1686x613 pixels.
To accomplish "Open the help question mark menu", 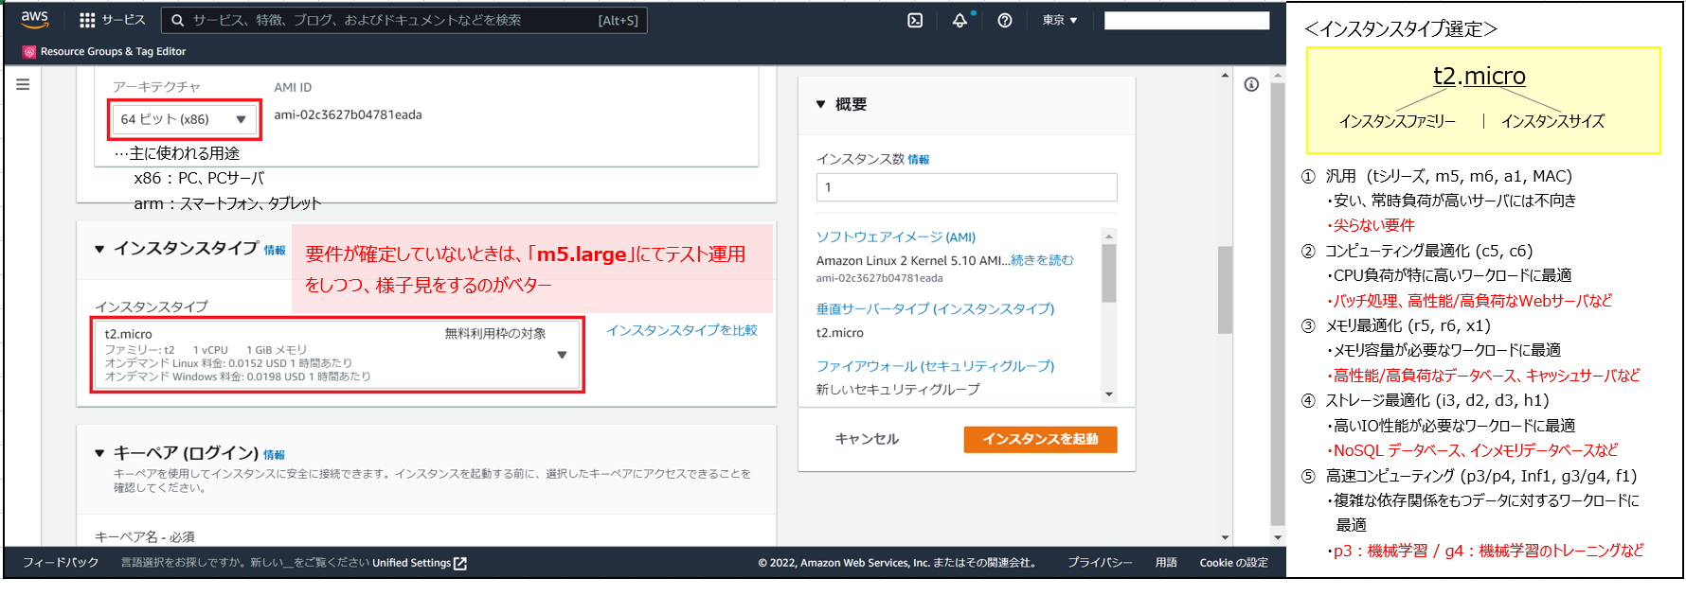I will 1005,20.
